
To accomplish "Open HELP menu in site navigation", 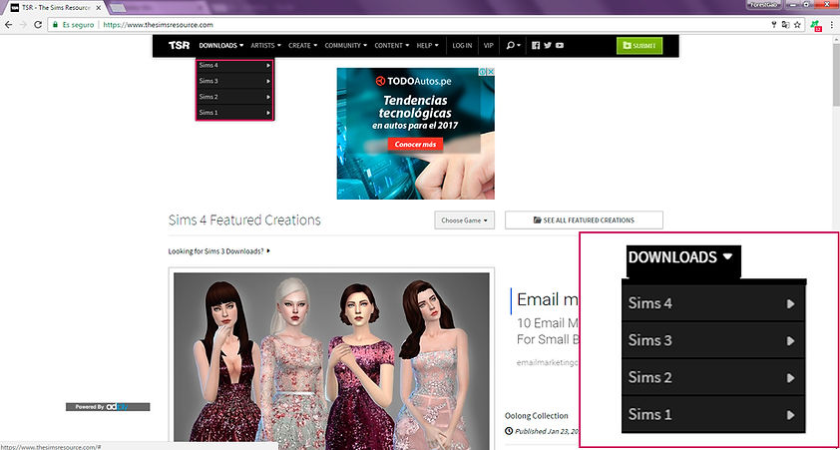I will tap(428, 46).
